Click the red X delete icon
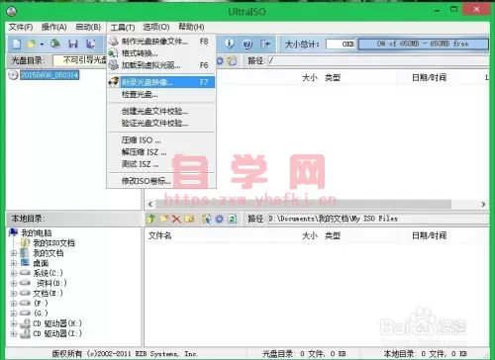This screenshot has width=495, height=360. [x=176, y=219]
